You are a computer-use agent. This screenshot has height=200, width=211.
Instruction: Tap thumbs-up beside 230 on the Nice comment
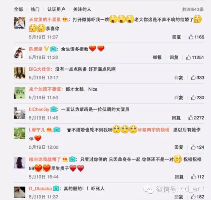point(193,97)
